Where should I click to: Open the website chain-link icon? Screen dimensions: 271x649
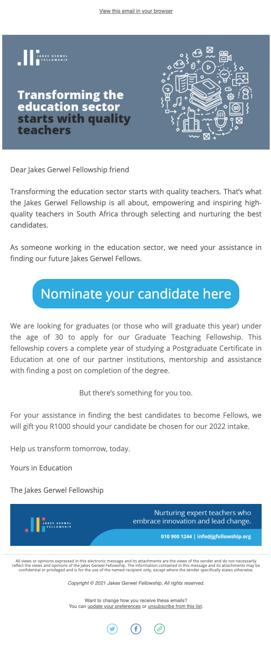(160, 629)
